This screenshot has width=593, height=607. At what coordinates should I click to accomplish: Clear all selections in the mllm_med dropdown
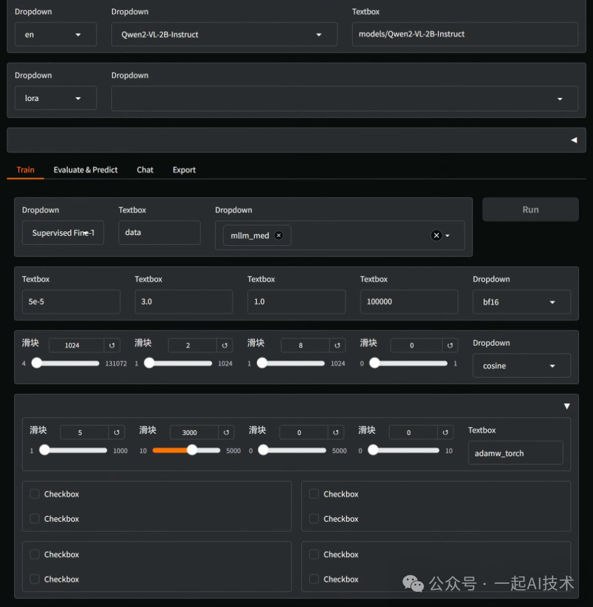pos(436,236)
